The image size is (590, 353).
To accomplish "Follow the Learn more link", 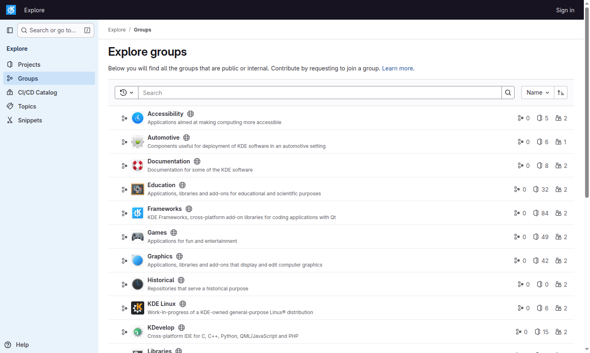I will point(397,68).
